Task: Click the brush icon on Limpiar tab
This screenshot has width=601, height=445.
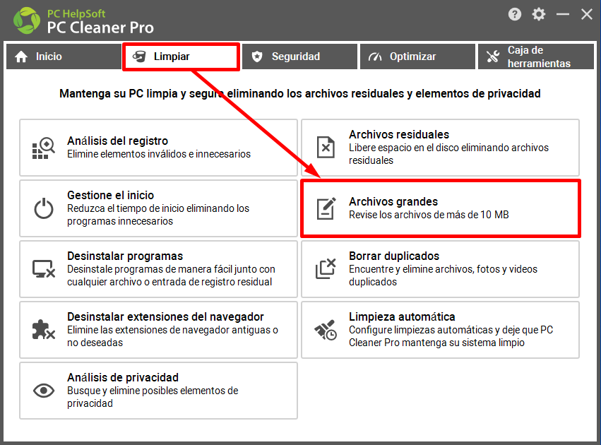Action: (x=139, y=57)
